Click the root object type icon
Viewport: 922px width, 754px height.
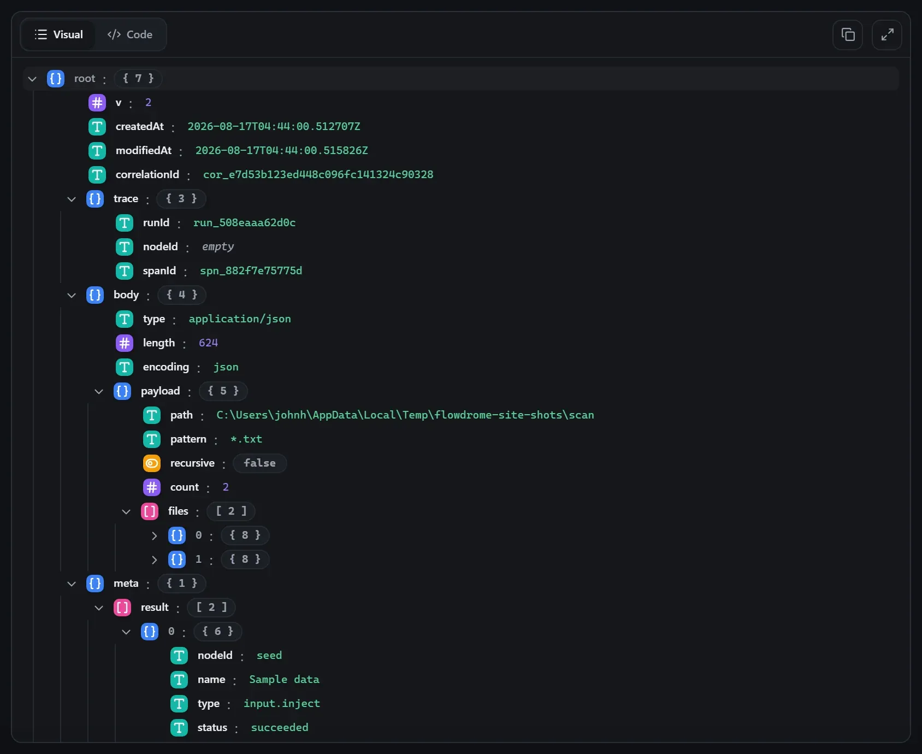point(56,79)
